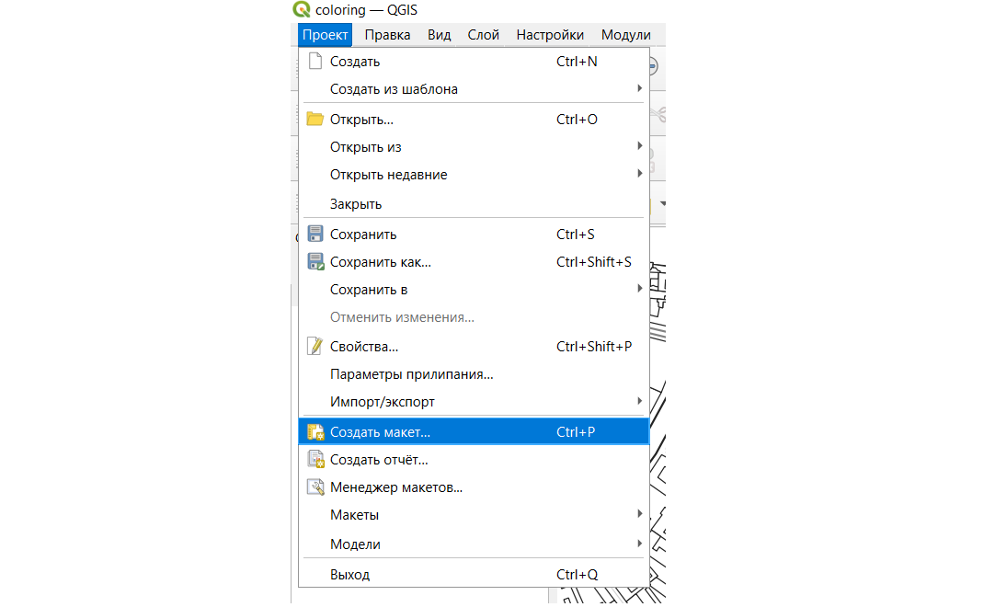Open Менеджер макетов... entry
Screen dimensions: 995x607
coord(474,487)
